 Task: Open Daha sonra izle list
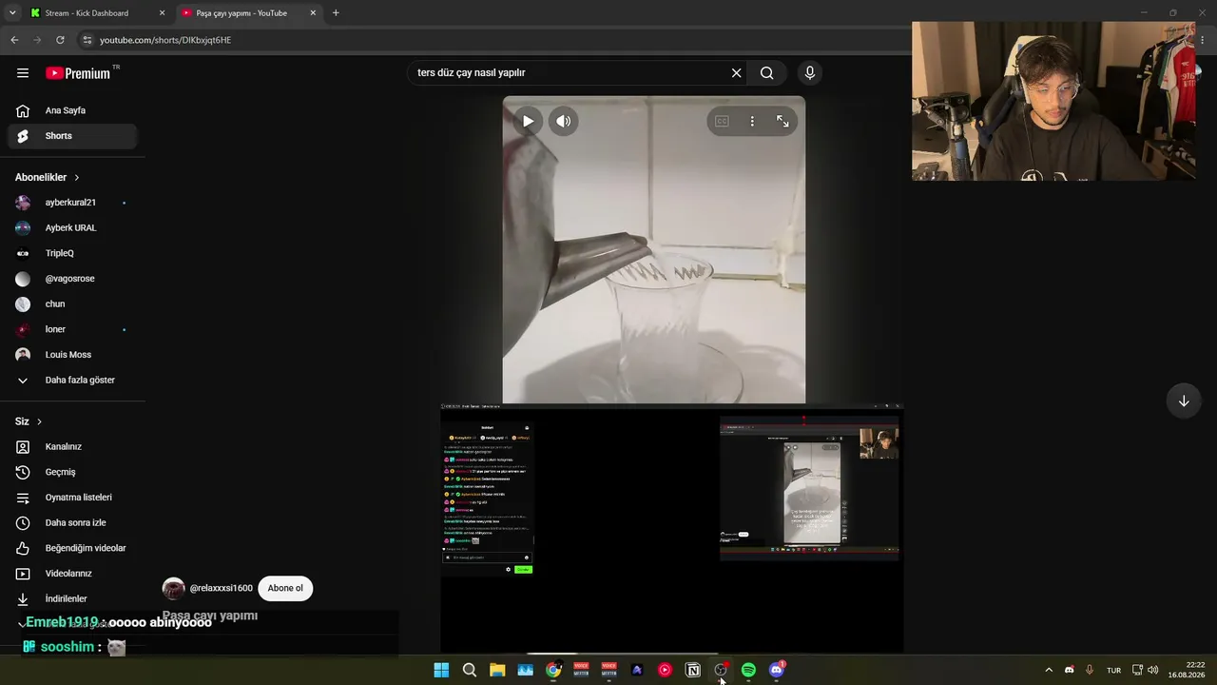pyautogui.click(x=72, y=523)
